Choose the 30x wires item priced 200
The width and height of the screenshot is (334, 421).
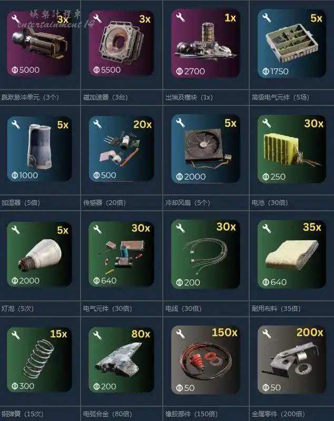click(x=205, y=254)
